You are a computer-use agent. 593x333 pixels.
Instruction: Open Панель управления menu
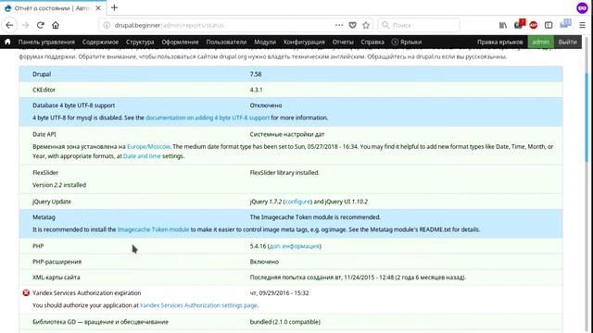(46, 42)
